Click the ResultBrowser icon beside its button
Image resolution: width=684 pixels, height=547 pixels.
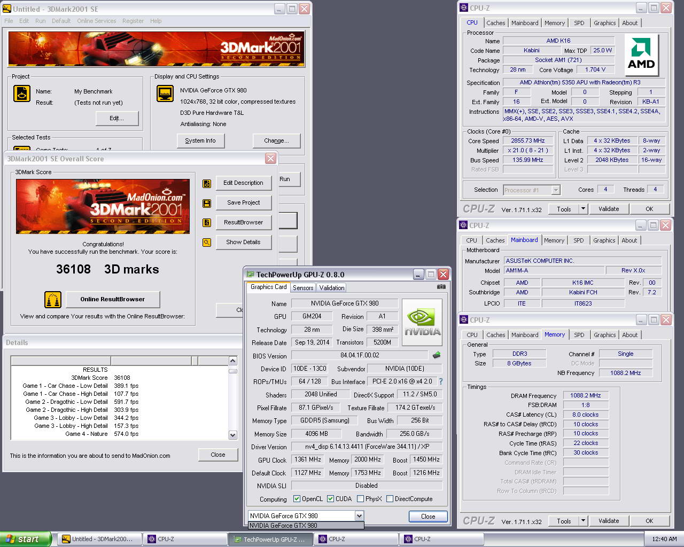207,223
